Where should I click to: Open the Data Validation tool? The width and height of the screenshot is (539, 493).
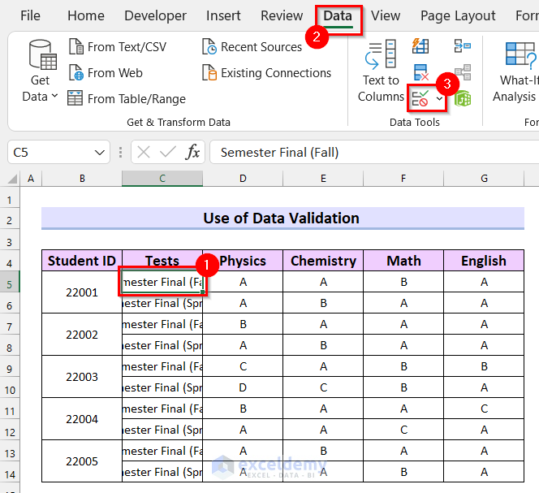[420, 99]
